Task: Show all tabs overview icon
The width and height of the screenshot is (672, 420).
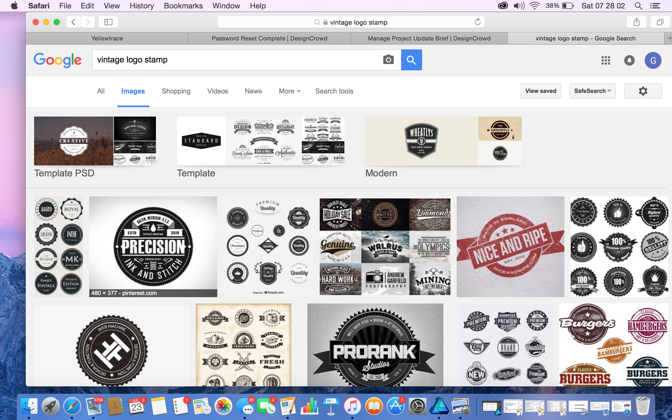Action: pyautogui.click(x=660, y=22)
